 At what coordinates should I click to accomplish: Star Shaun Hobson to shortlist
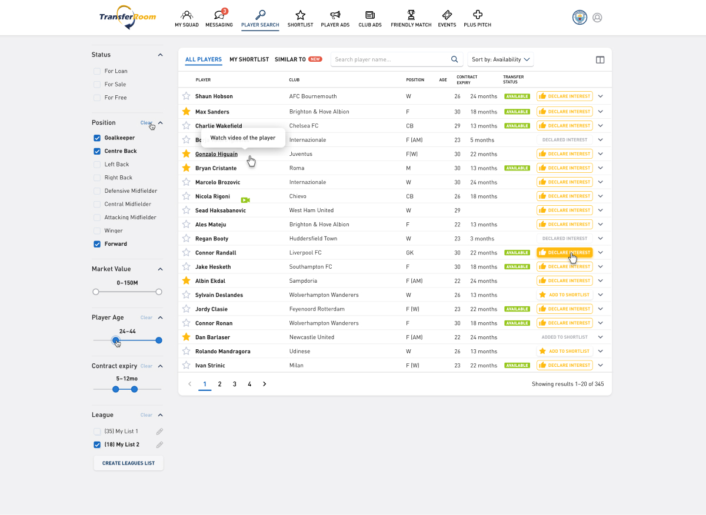click(187, 96)
